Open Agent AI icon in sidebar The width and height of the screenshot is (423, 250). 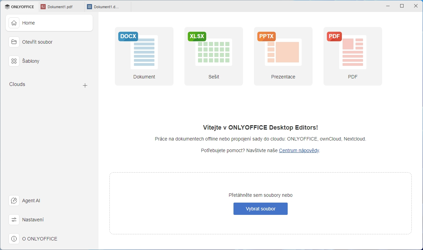pyautogui.click(x=14, y=201)
